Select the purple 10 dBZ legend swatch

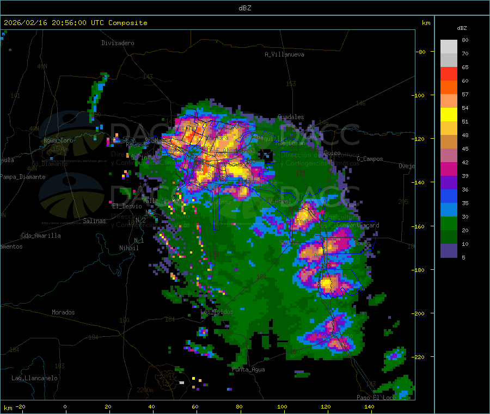pyautogui.click(x=449, y=251)
